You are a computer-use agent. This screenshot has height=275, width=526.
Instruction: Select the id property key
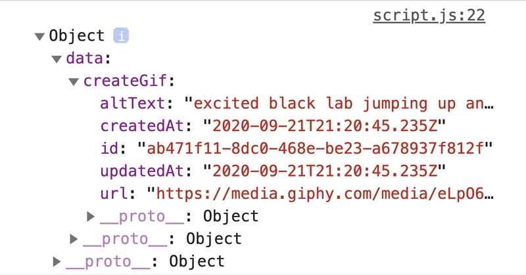pos(109,148)
